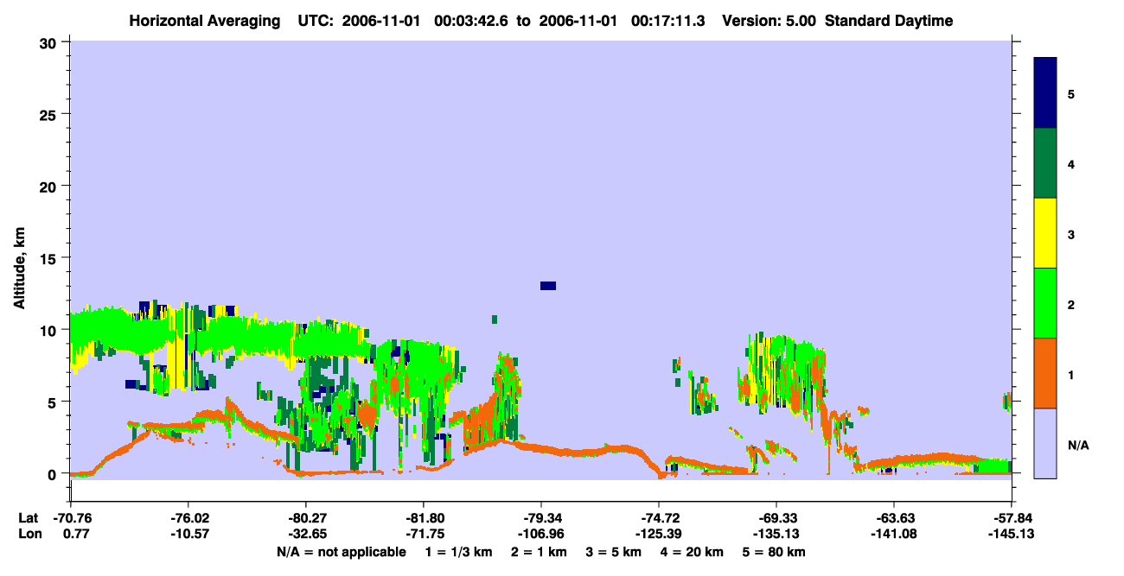Click the isolated dark blue block near 13 km
1124x576 pixels.
coord(548,286)
